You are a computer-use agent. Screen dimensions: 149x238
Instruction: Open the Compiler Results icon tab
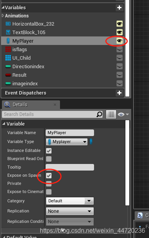point(140,216)
